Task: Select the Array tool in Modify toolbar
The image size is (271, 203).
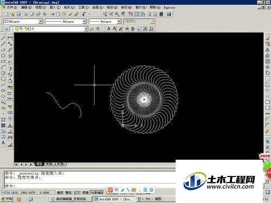Action: pyautogui.click(x=268, y=61)
